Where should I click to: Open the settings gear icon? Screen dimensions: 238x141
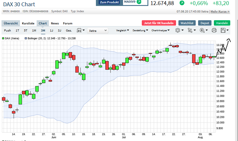point(178,30)
